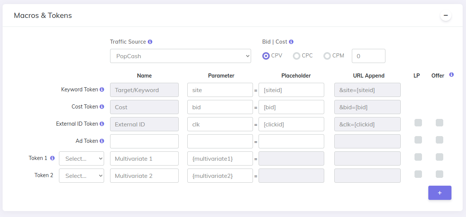Switch bid type to CPM
Image resolution: width=466 pixels, height=217 pixels.
click(x=327, y=56)
